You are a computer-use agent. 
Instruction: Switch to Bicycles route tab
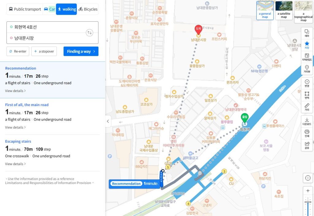88,9
